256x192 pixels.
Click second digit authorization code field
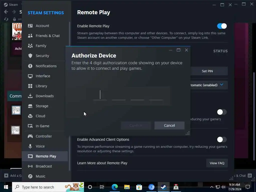pos(119,95)
